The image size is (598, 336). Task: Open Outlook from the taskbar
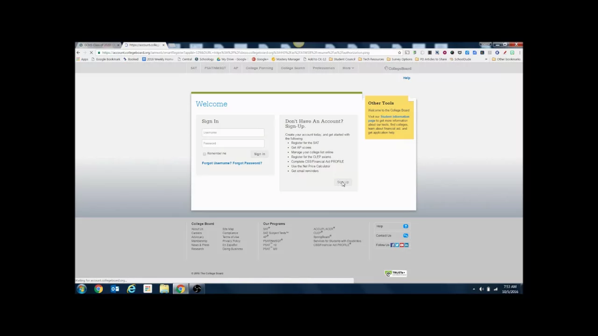[115, 289]
